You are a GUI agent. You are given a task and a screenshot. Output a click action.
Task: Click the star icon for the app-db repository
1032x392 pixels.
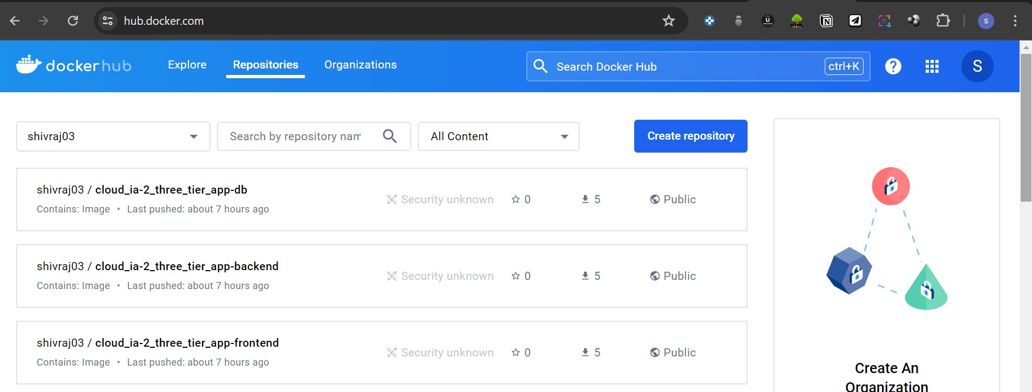coord(515,200)
